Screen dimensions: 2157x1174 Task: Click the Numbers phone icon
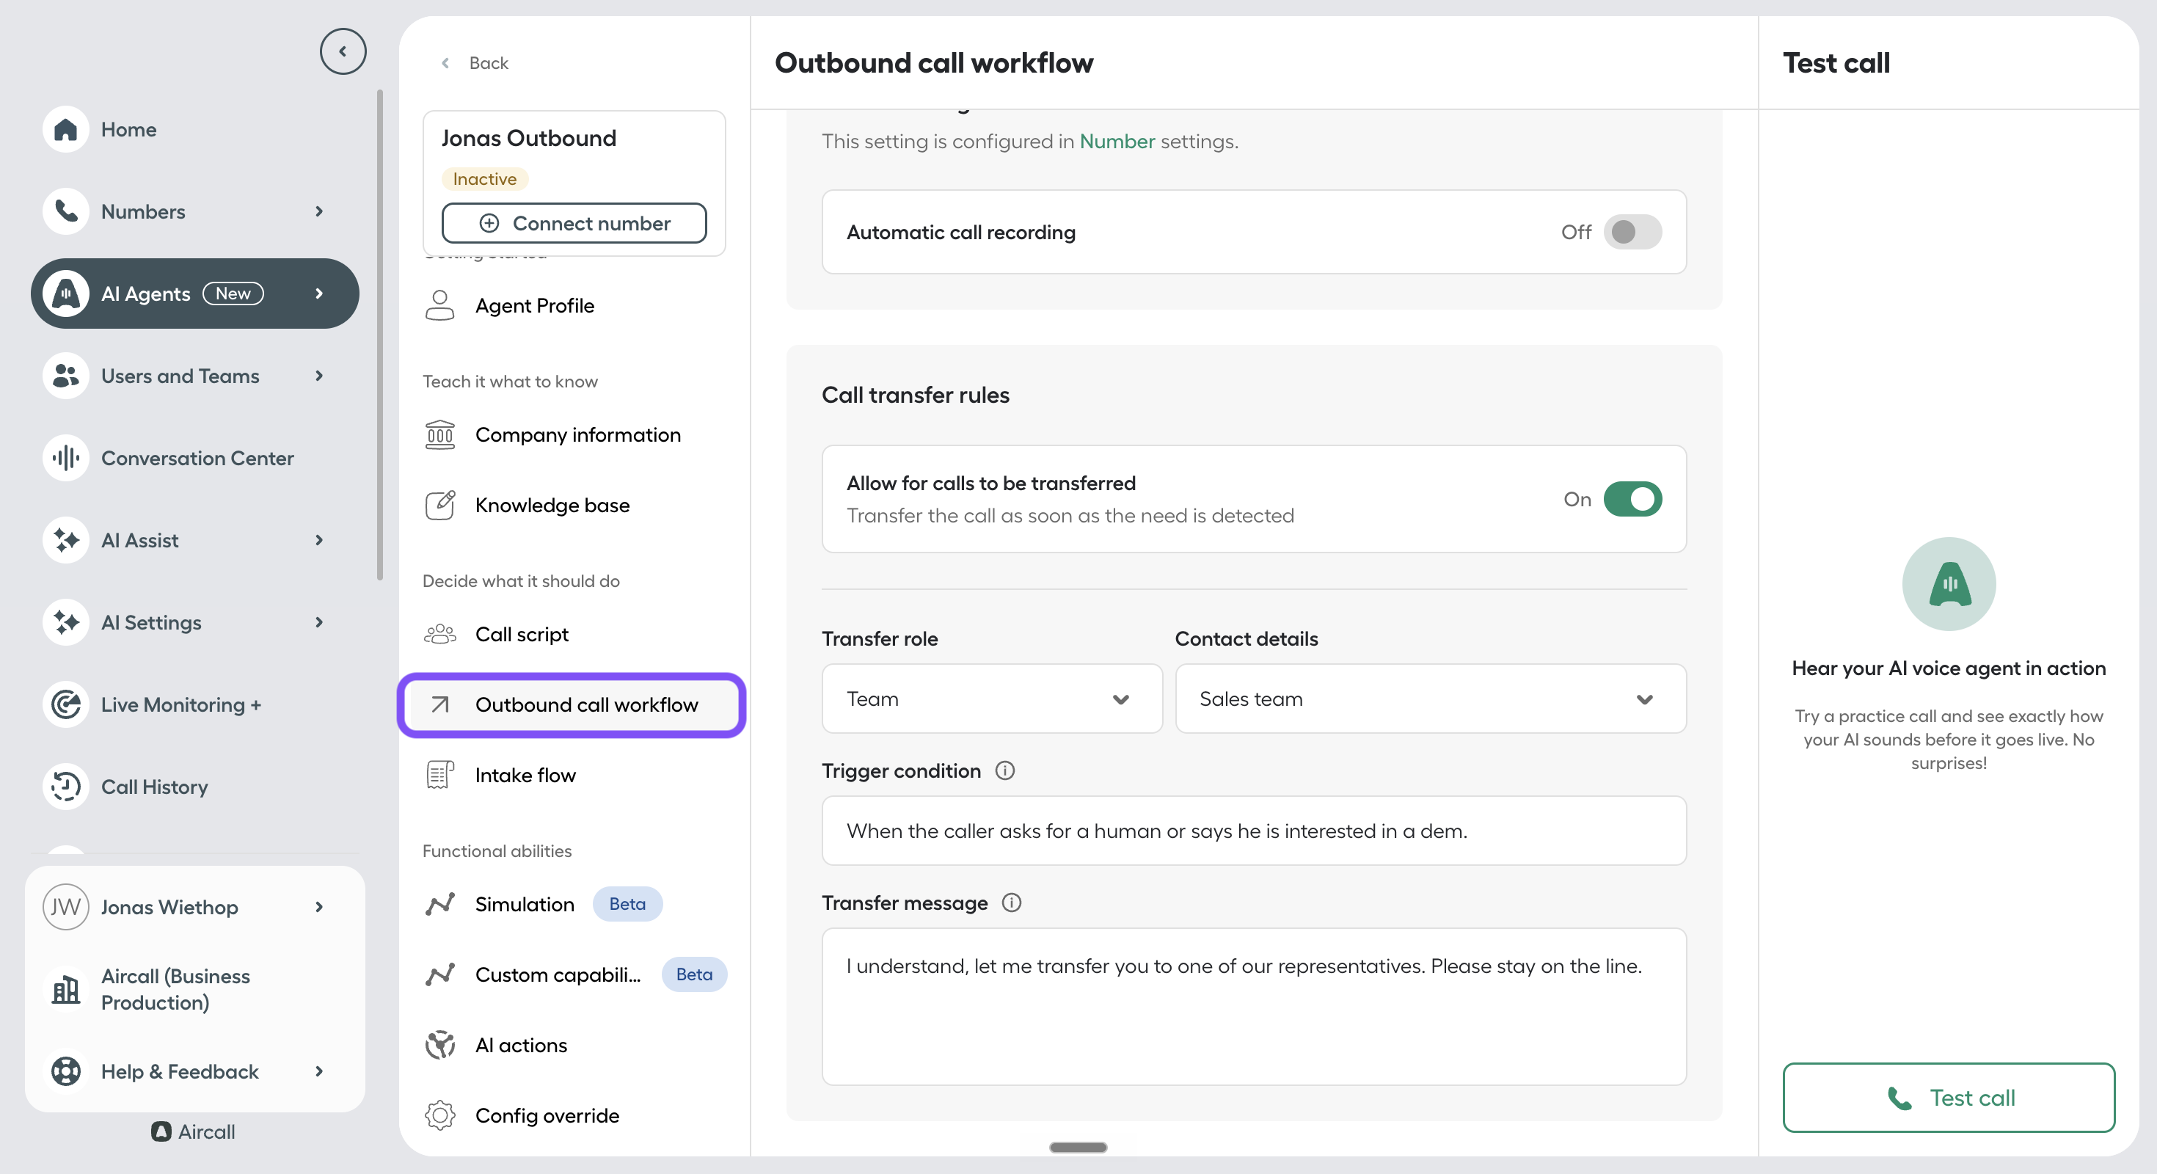click(65, 212)
